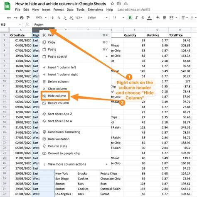The image size is (197, 197).
Task: Open the Tools menu
Action: (x=81, y=10)
